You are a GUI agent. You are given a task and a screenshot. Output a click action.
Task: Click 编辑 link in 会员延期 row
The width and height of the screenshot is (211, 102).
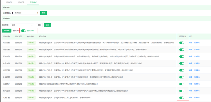click(x=190, y=77)
